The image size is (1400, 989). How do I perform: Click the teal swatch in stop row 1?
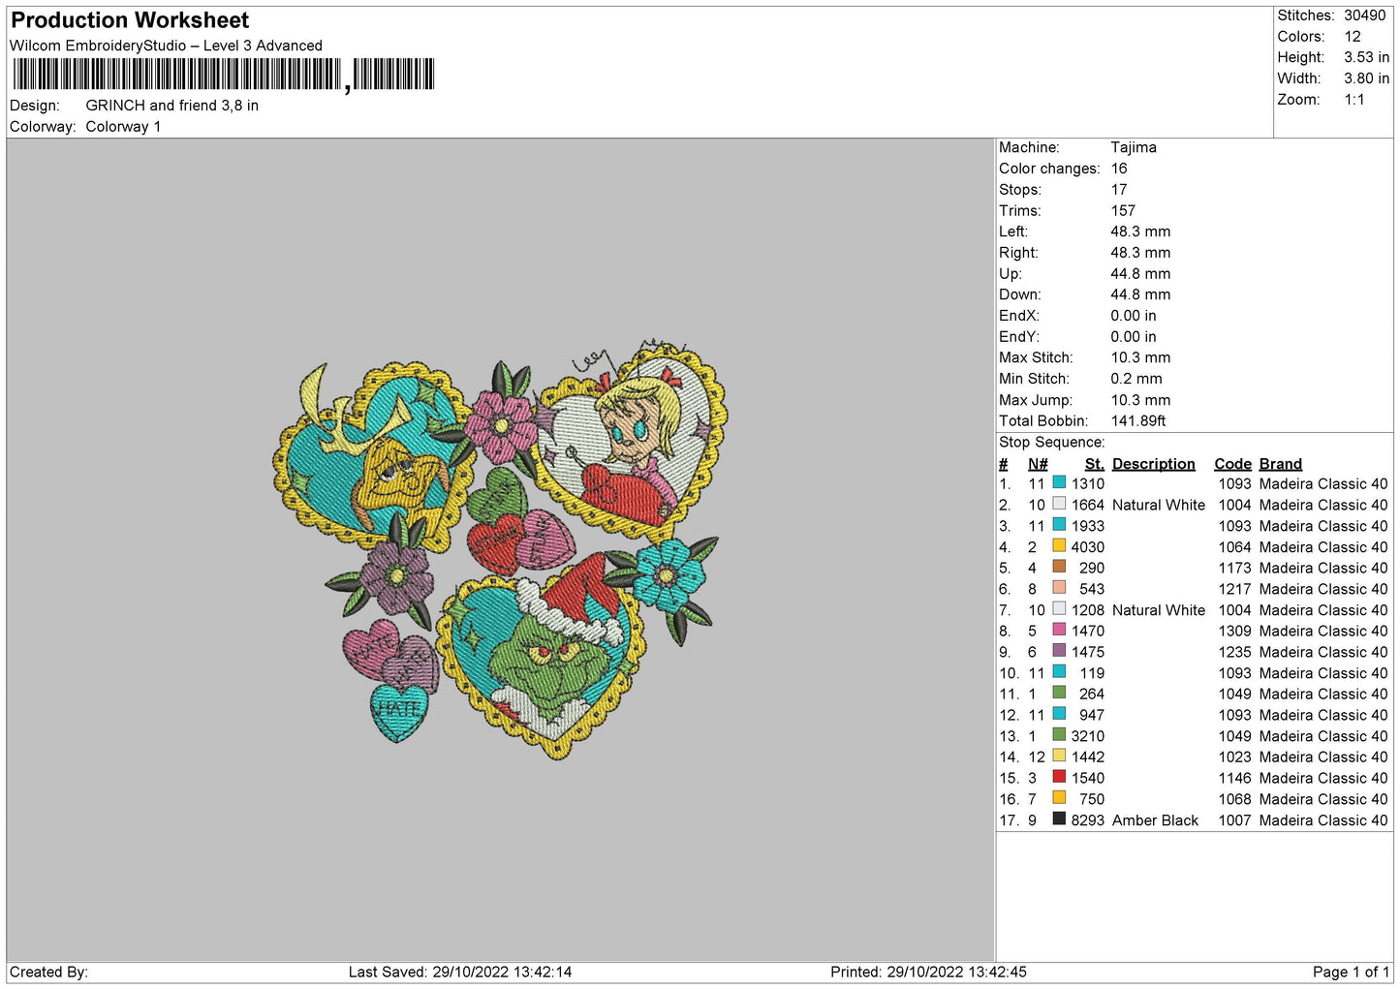point(1059,482)
